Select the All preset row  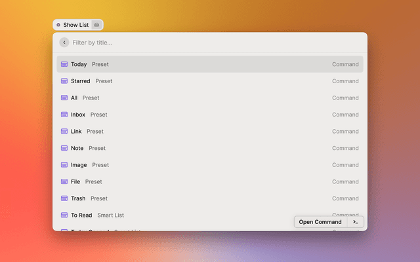(x=210, y=98)
